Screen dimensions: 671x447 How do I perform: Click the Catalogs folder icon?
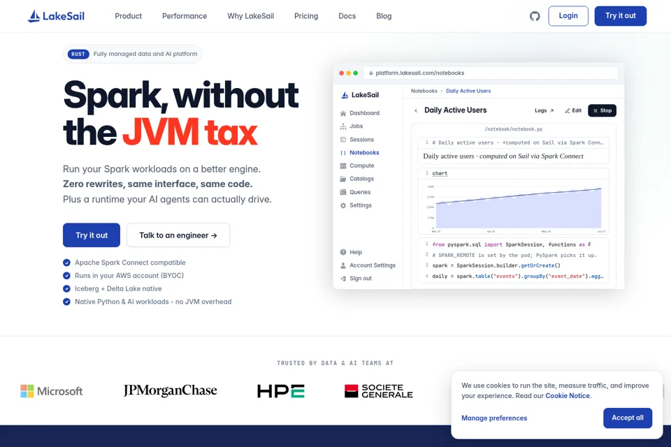click(342, 179)
